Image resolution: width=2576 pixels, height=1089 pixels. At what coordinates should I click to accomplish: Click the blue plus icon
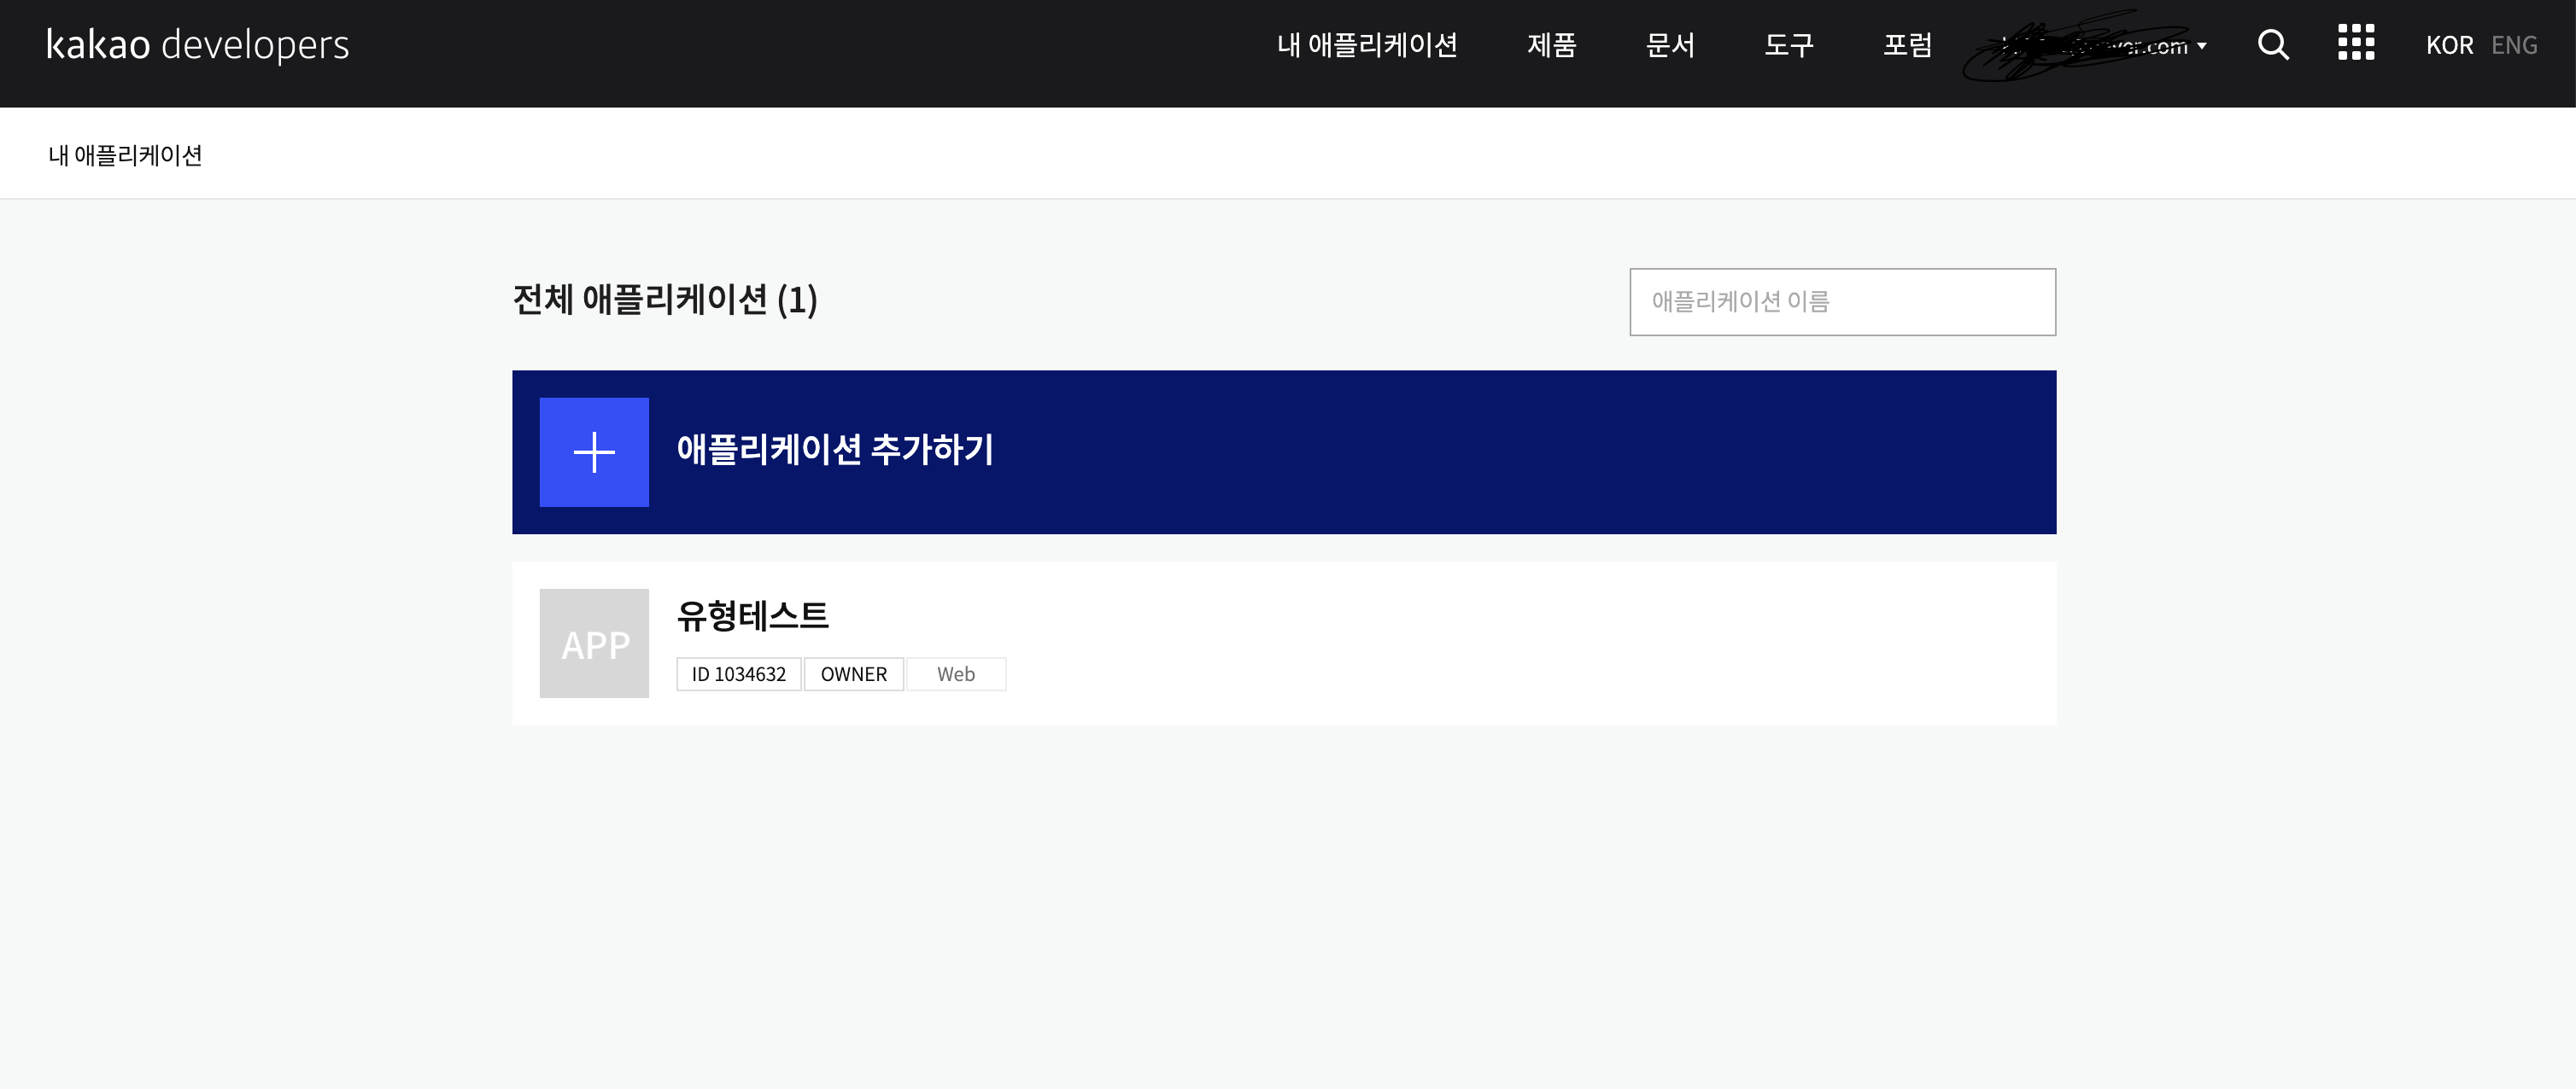tap(594, 451)
